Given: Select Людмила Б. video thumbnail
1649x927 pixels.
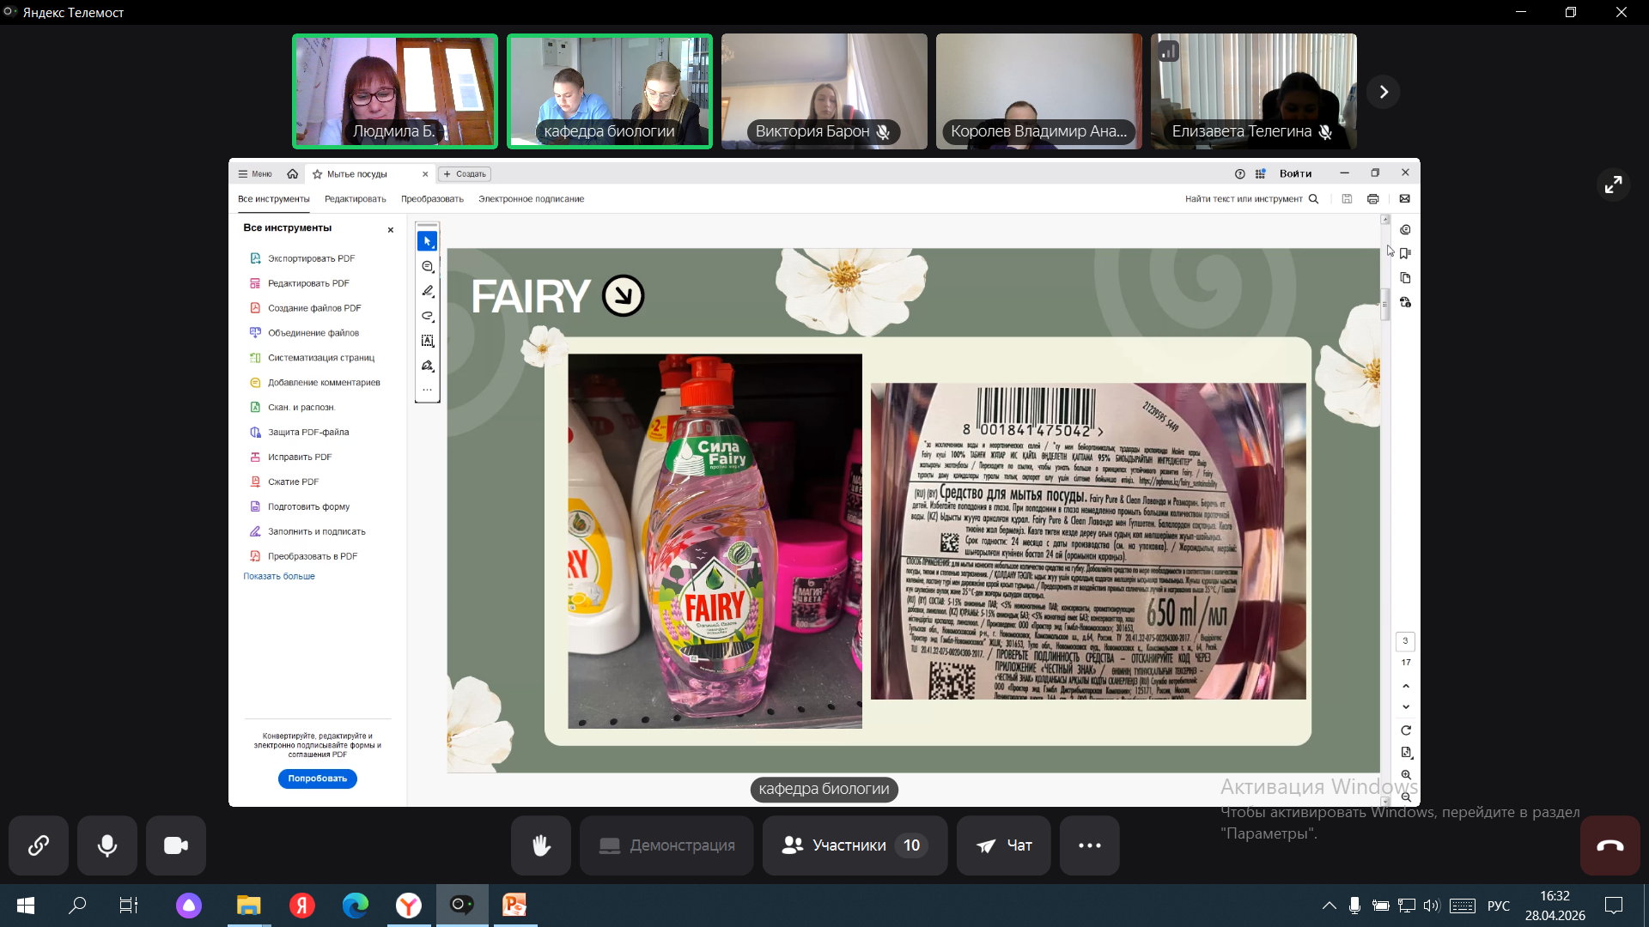Looking at the screenshot, I should 395,92.
